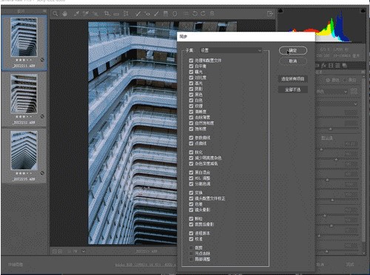The width and height of the screenshot is (370, 275).
Task: Click the save image button at bottom left
Action: coord(16,265)
